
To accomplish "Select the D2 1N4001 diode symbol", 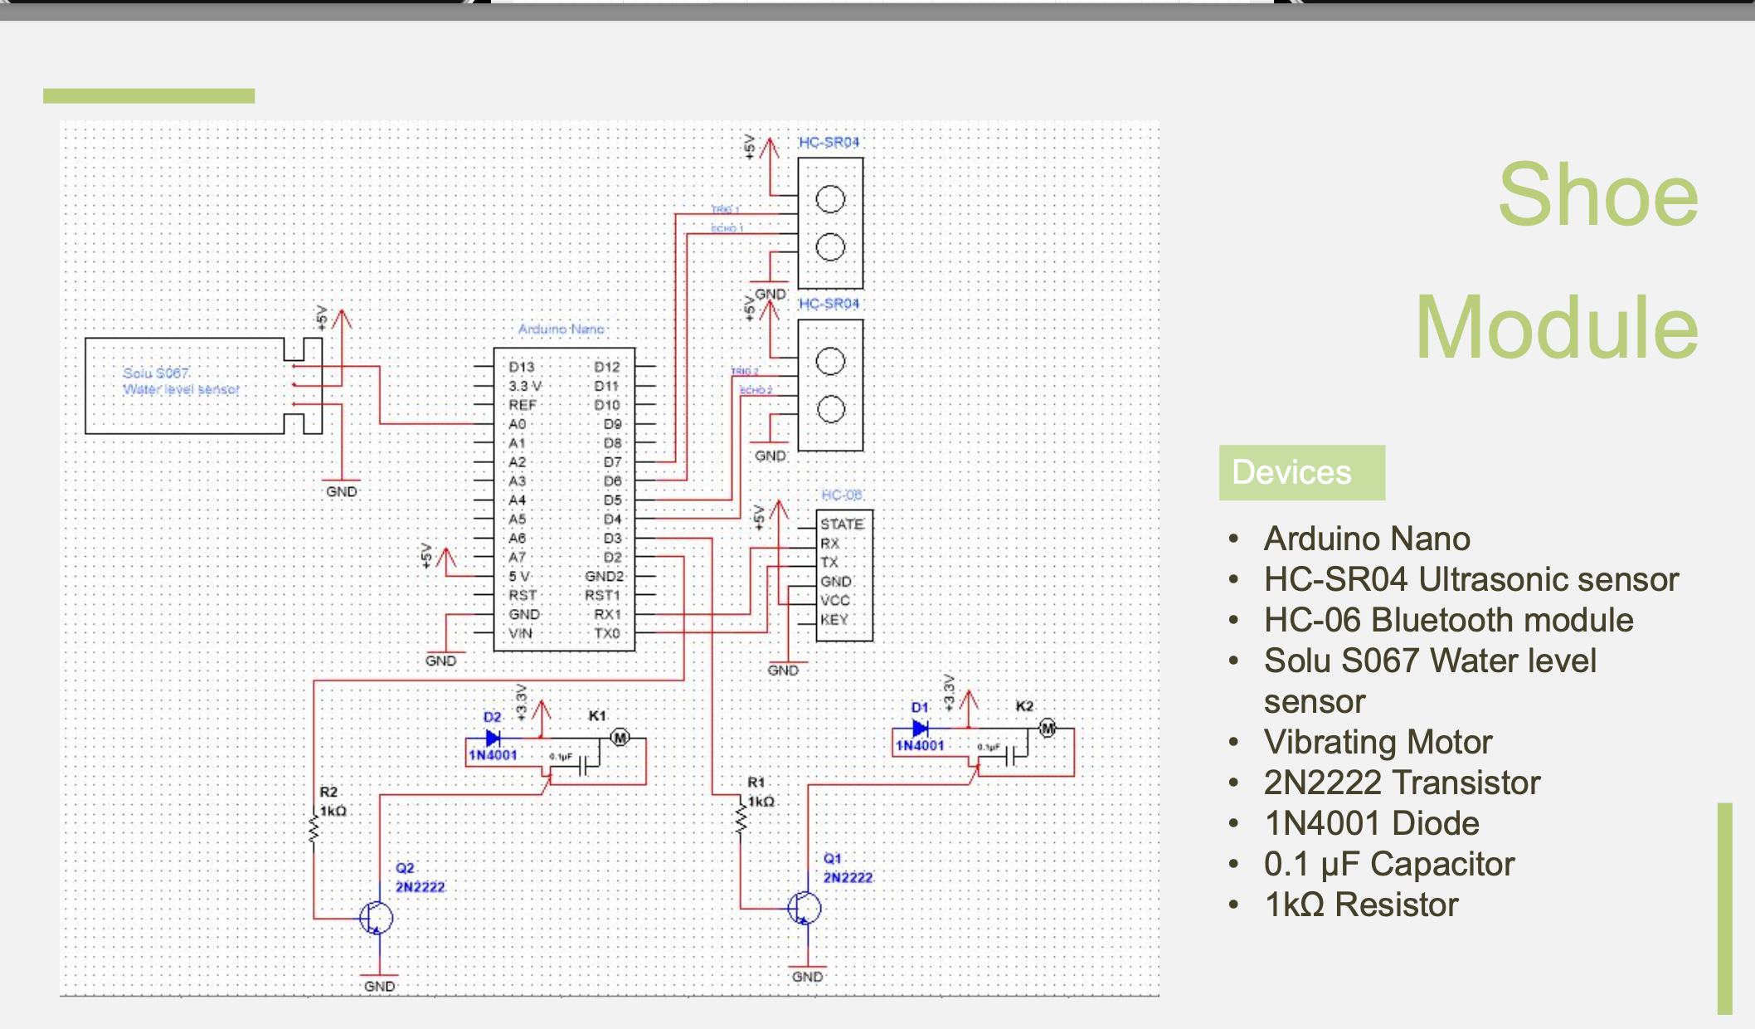I will click(493, 738).
